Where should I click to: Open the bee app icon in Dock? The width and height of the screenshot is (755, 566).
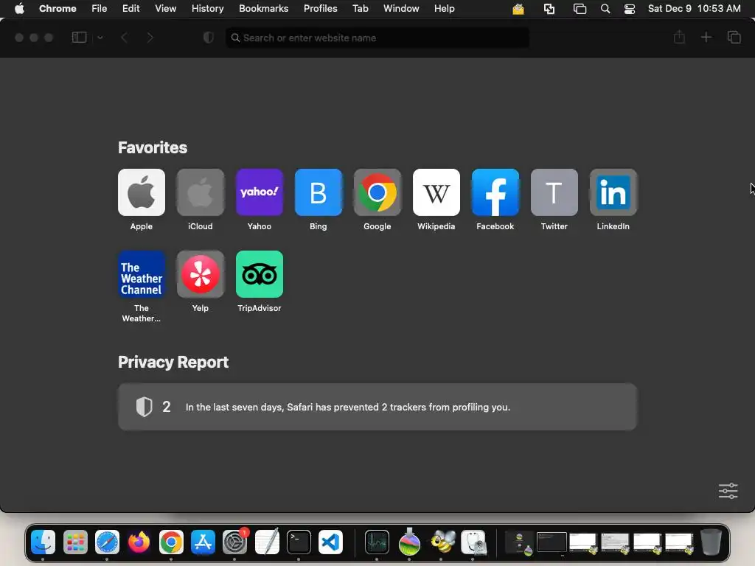[x=442, y=542]
